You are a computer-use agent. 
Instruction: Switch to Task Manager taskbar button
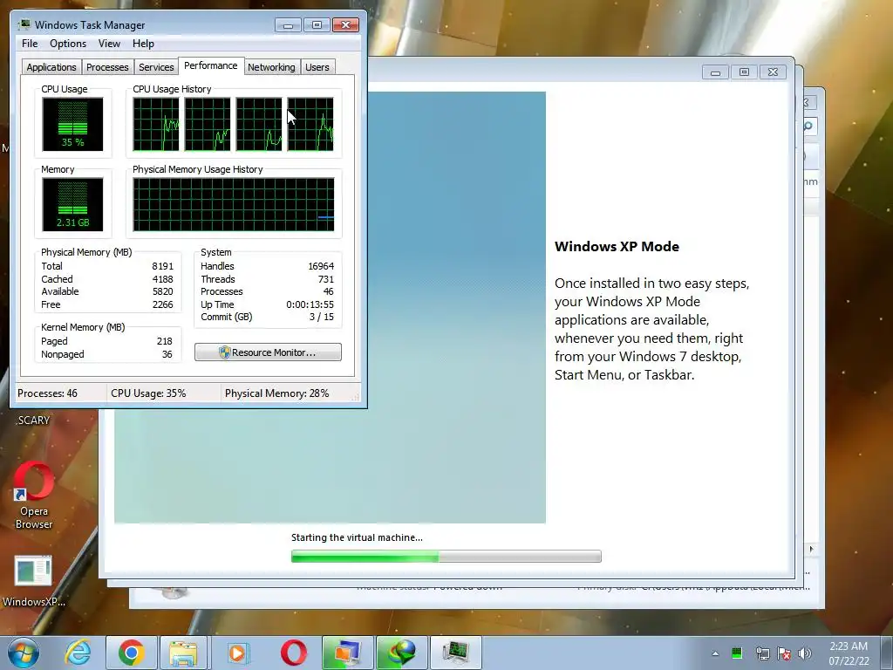[455, 653]
